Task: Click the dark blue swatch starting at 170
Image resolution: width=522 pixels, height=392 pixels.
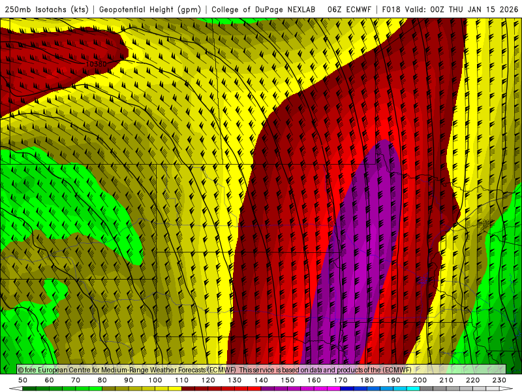Action: (x=347, y=389)
